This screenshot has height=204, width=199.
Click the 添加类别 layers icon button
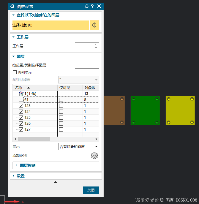click(x=94, y=156)
